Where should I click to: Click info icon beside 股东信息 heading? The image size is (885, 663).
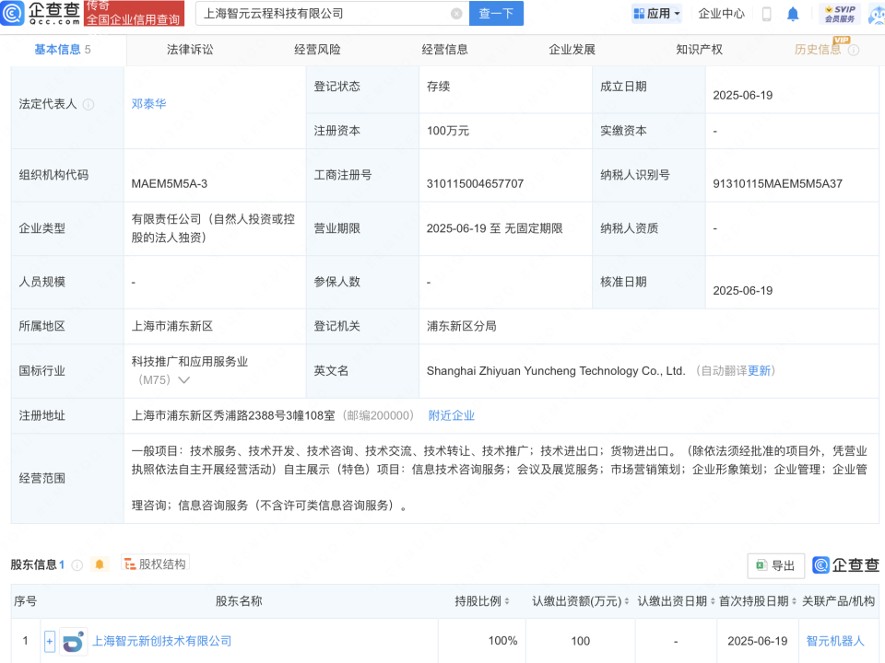pyautogui.click(x=77, y=564)
